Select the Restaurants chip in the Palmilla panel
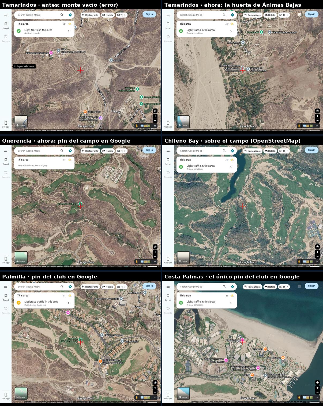This screenshot has width=323, height=406. pyautogui.click(x=90, y=287)
